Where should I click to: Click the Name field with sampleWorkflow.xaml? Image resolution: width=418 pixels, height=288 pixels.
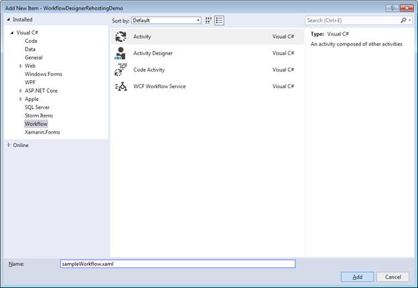178,264
